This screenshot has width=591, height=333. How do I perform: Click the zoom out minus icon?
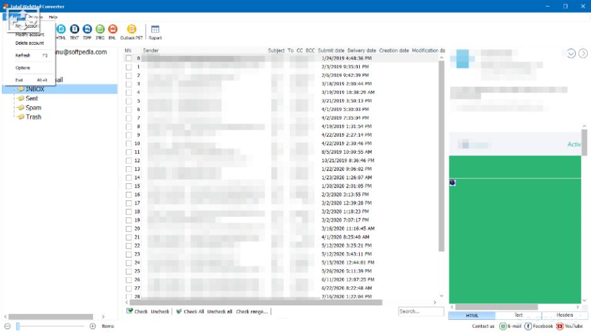(7, 326)
